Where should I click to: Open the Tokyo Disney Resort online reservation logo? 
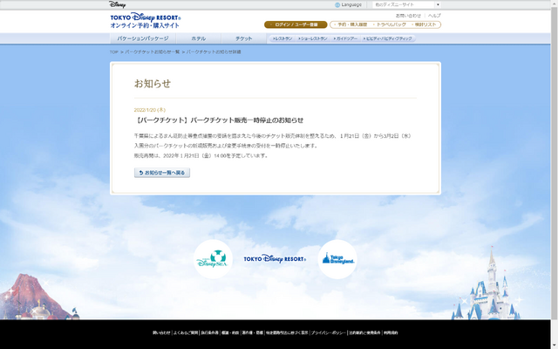coord(146,20)
